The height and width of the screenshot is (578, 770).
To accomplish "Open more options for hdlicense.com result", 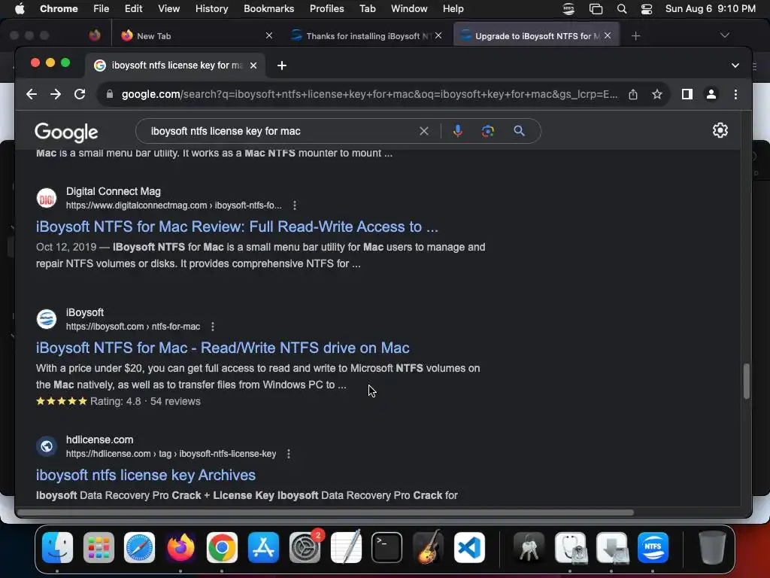I will click(289, 454).
